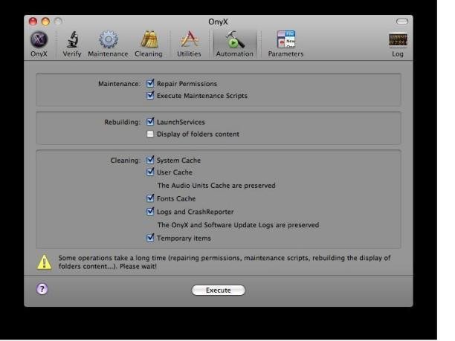Click the 'Maintenance:' section label
This screenshot has height=341, width=455.
[x=119, y=84]
